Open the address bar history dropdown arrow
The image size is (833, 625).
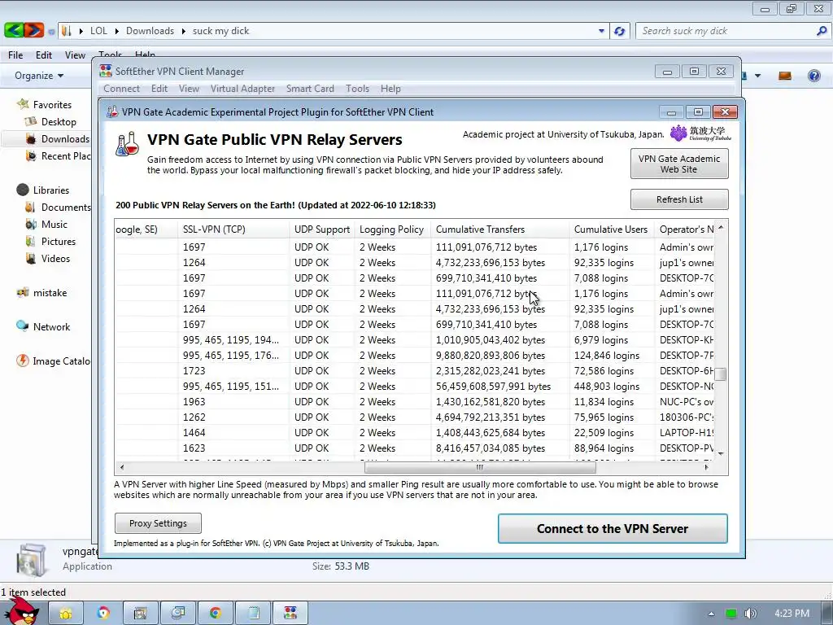click(601, 31)
